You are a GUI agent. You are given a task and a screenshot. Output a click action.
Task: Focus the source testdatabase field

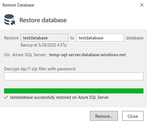click(x=44, y=37)
